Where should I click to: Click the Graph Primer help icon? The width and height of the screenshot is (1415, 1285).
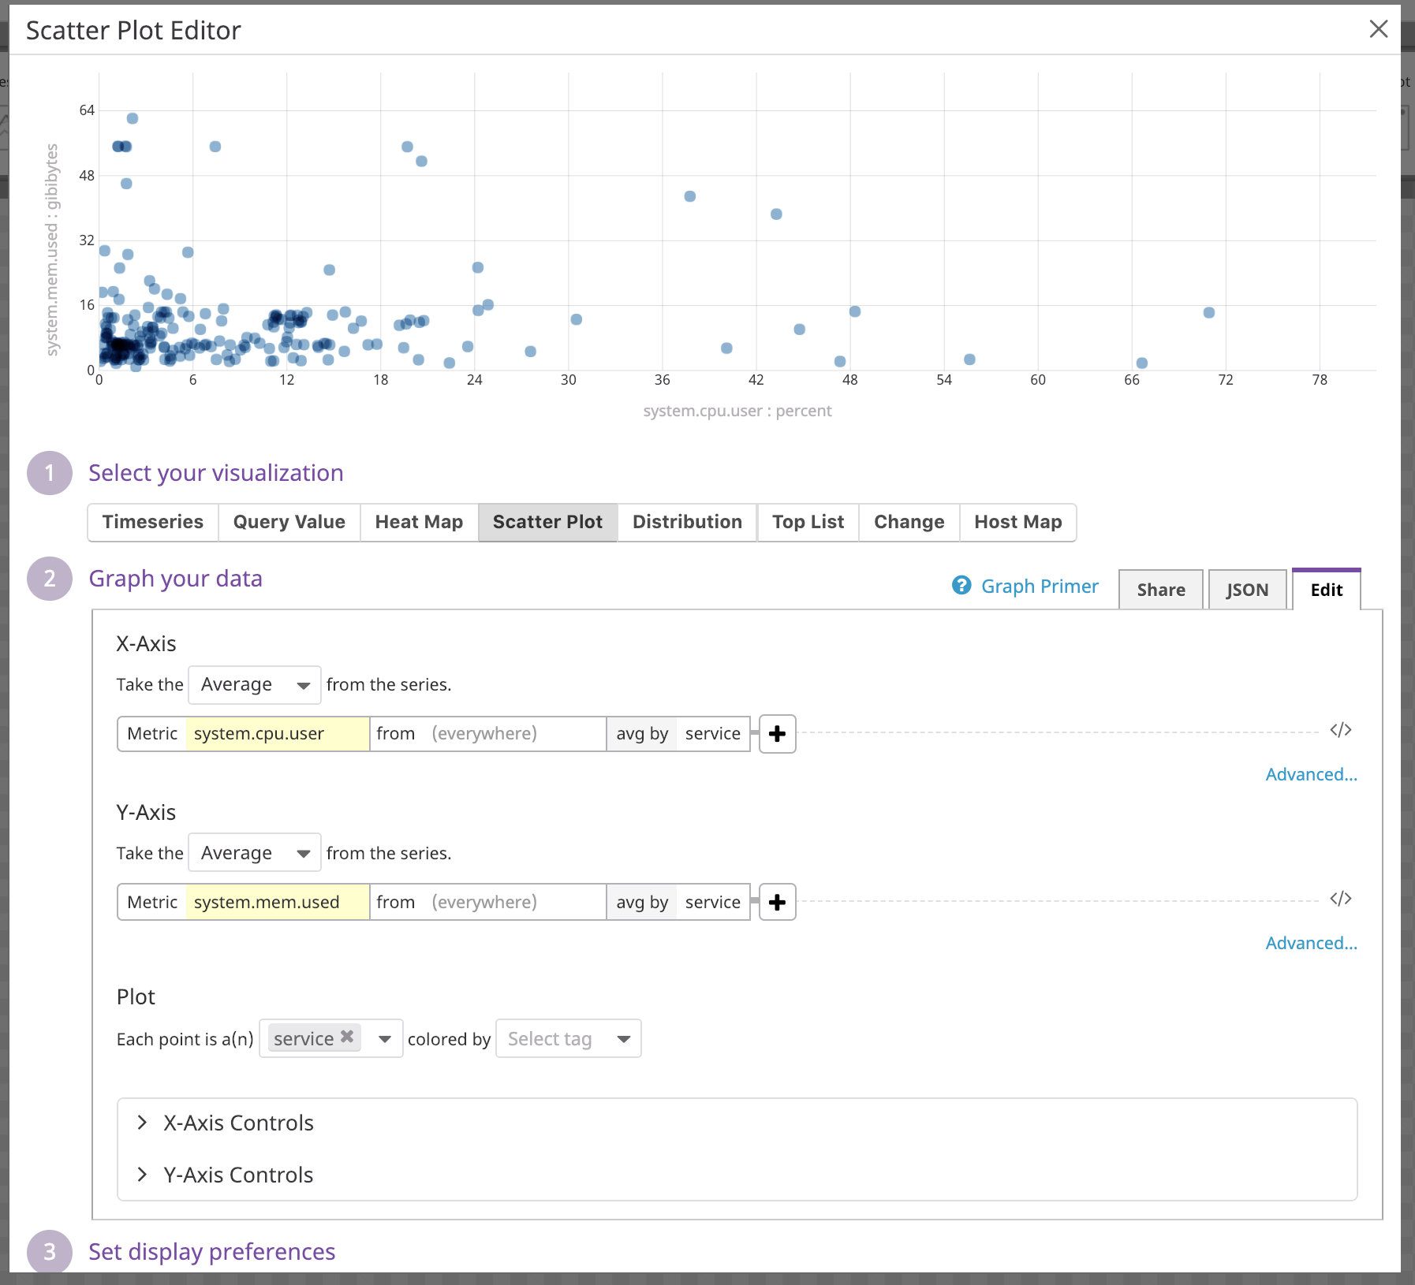pyautogui.click(x=961, y=586)
